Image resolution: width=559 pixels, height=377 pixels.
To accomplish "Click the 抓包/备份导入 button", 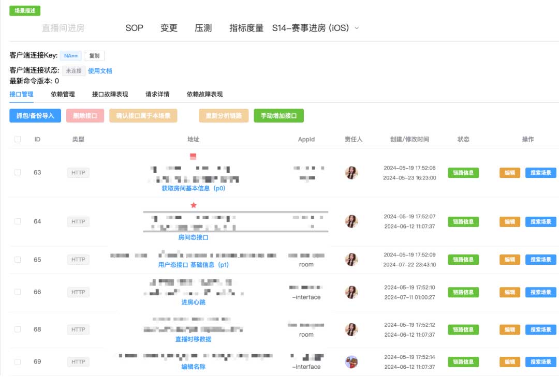I will pos(35,116).
